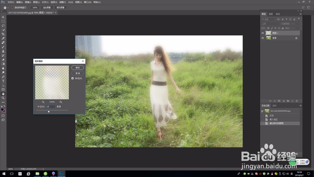The height and width of the screenshot is (177, 314).
Task: Swap foreground and background colors
Action: [5, 106]
